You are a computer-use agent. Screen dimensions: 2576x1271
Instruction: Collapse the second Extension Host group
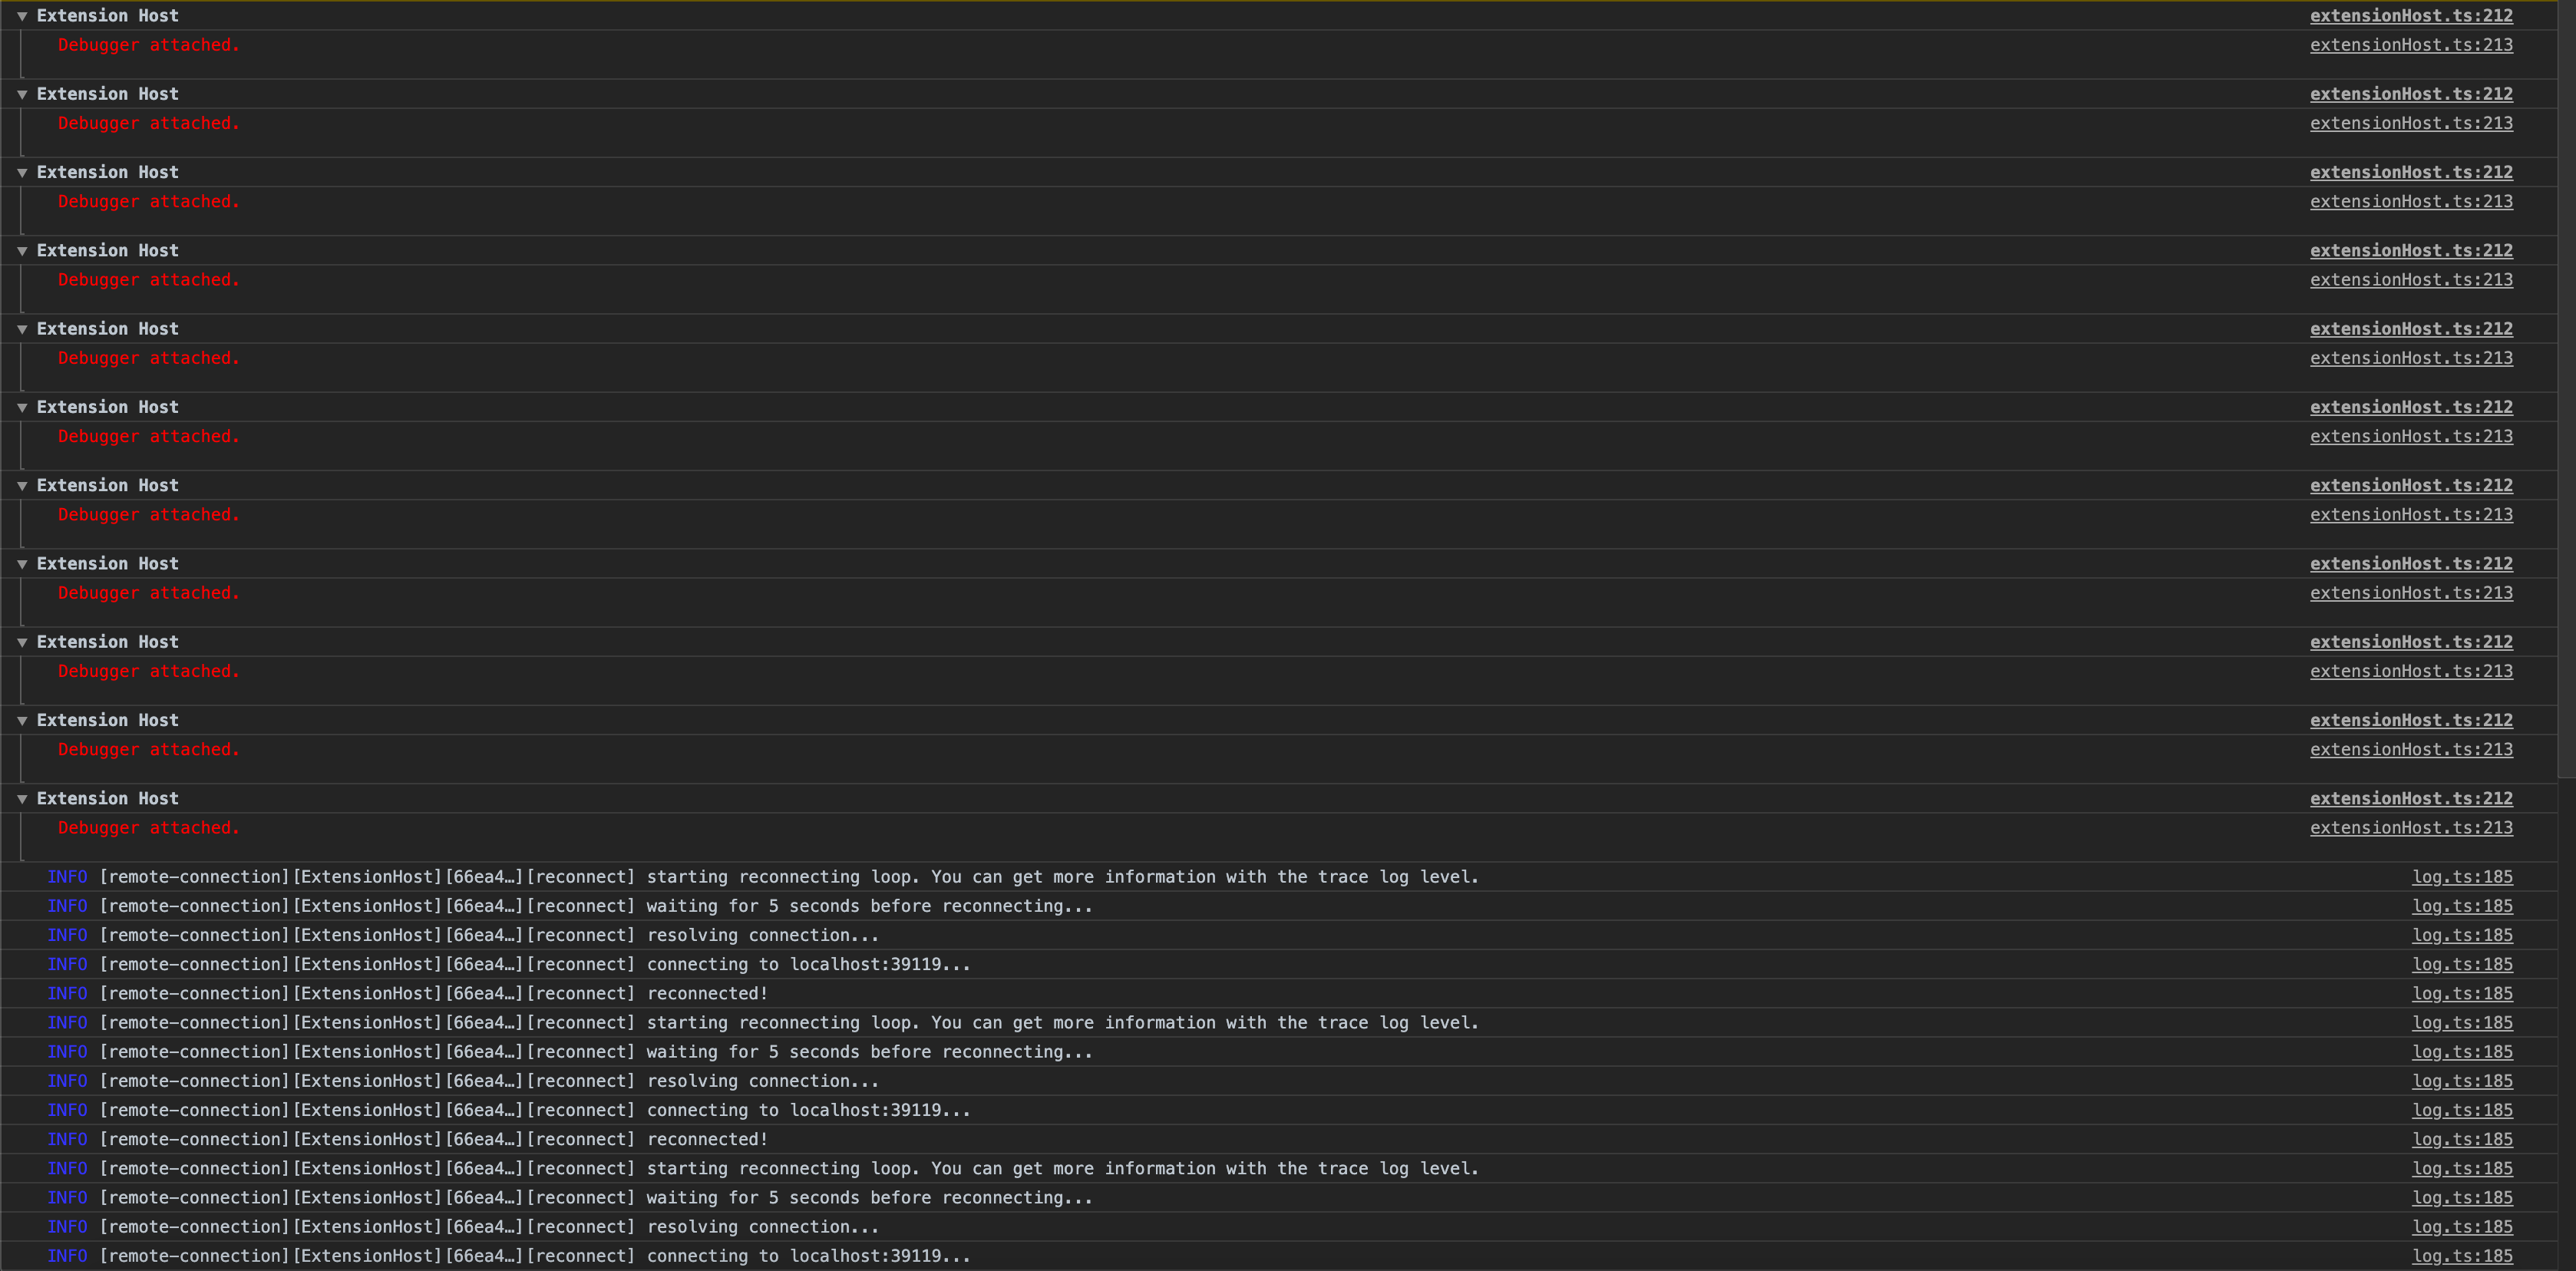21,93
